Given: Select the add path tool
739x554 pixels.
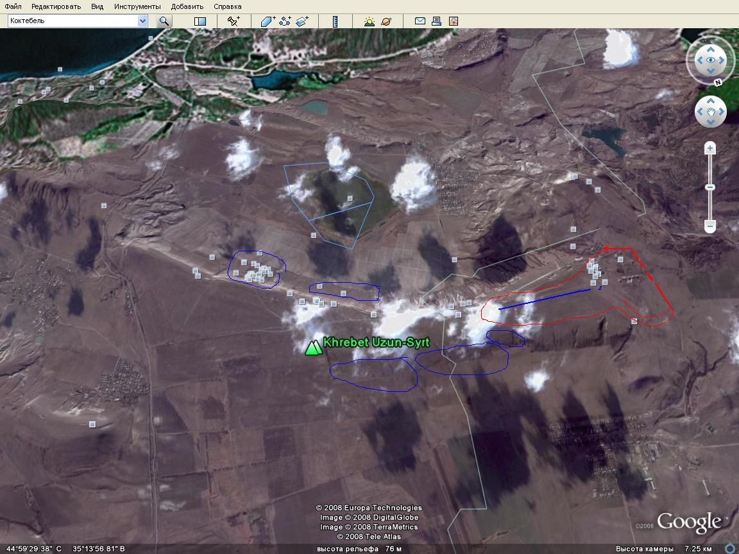Looking at the screenshot, I should click(x=285, y=21).
